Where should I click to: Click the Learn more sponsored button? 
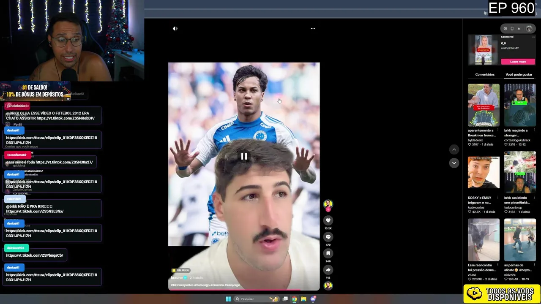click(518, 62)
